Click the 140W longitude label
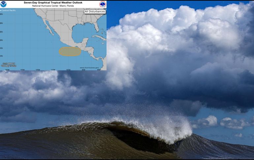 [7, 70]
